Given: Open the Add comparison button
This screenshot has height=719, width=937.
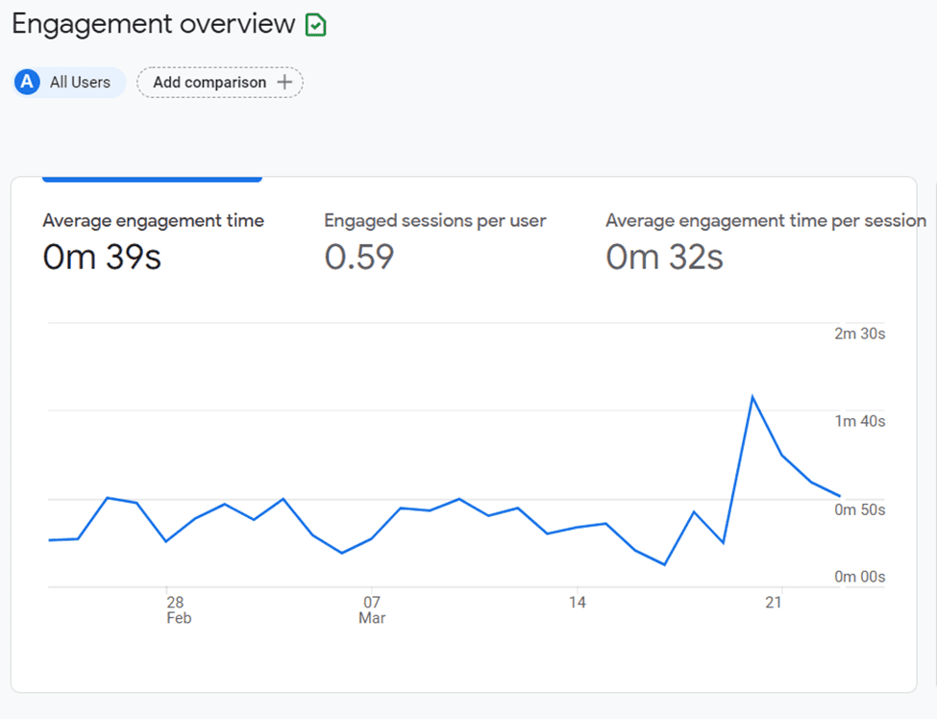Looking at the screenshot, I should tap(220, 82).
